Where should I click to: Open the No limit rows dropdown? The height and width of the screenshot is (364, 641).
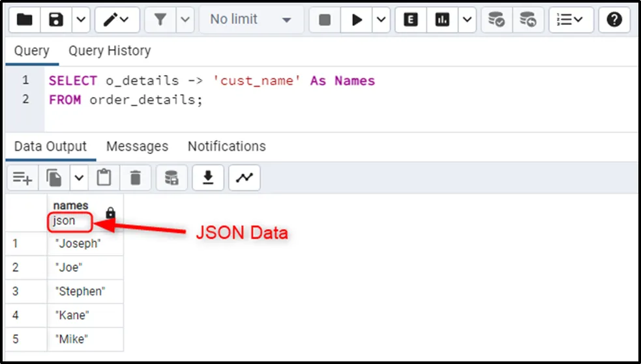pyautogui.click(x=250, y=20)
